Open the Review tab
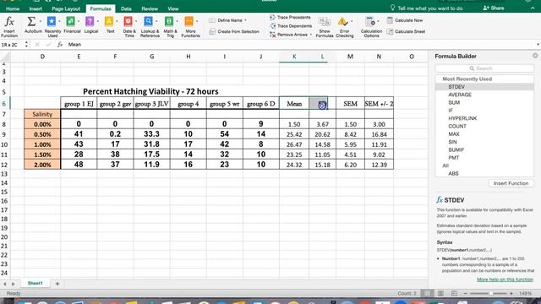The height and width of the screenshot is (304, 541). [x=150, y=8]
